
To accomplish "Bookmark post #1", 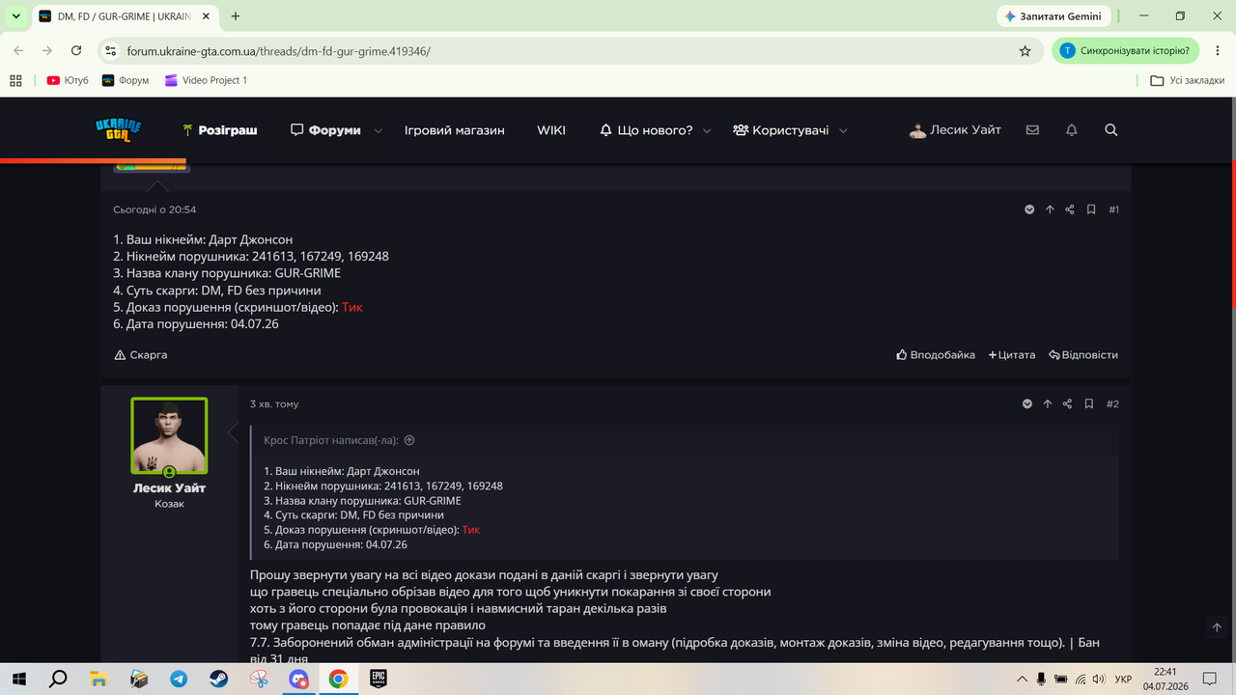I will (x=1091, y=209).
